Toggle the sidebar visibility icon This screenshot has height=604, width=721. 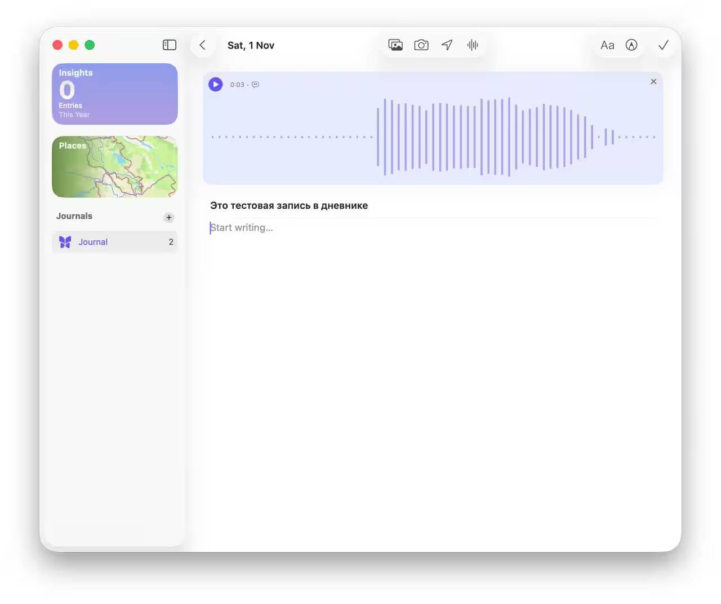pyautogui.click(x=170, y=45)
